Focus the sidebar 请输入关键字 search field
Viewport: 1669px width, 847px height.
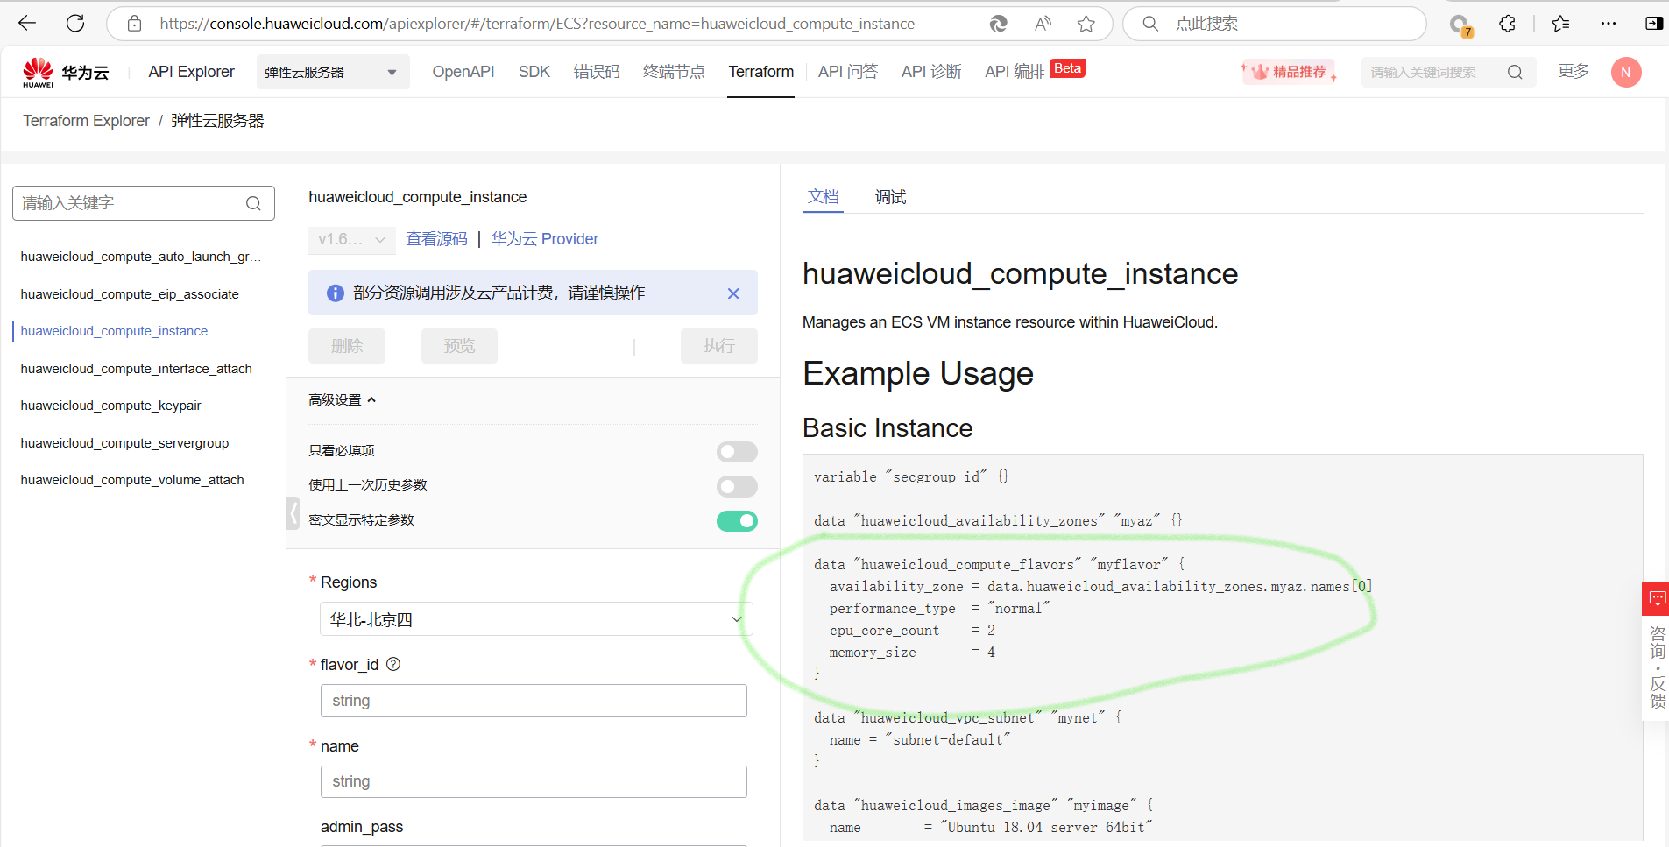144,203
